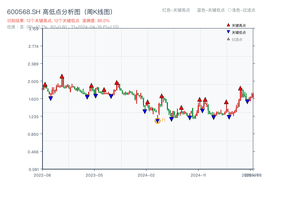This screenshot has width=281, height=211.
Task: Click the T1 circled blue low marker
Action: [x=157, y=121]
